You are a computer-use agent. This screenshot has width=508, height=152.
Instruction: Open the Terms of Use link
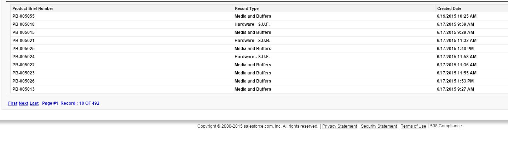point(413,126)
